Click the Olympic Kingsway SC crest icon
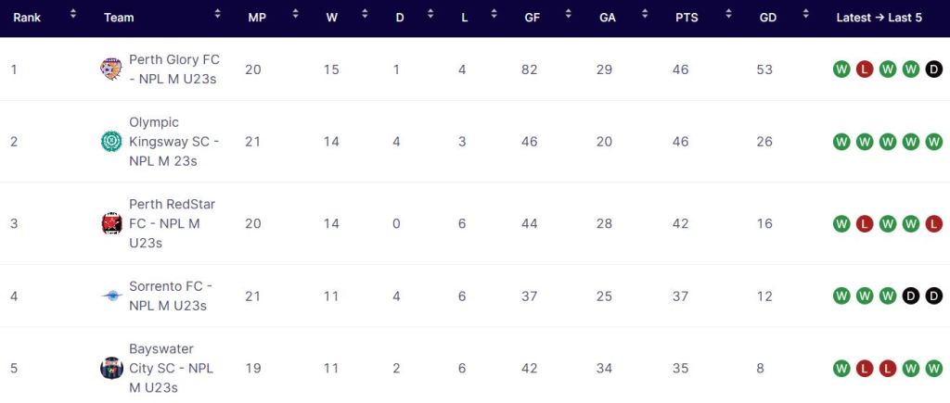 pos(111,142)
